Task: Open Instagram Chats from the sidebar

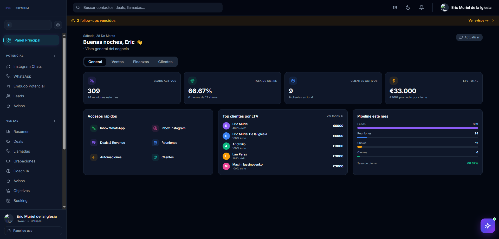Action: pyautogui.click(x=27, y=66)
